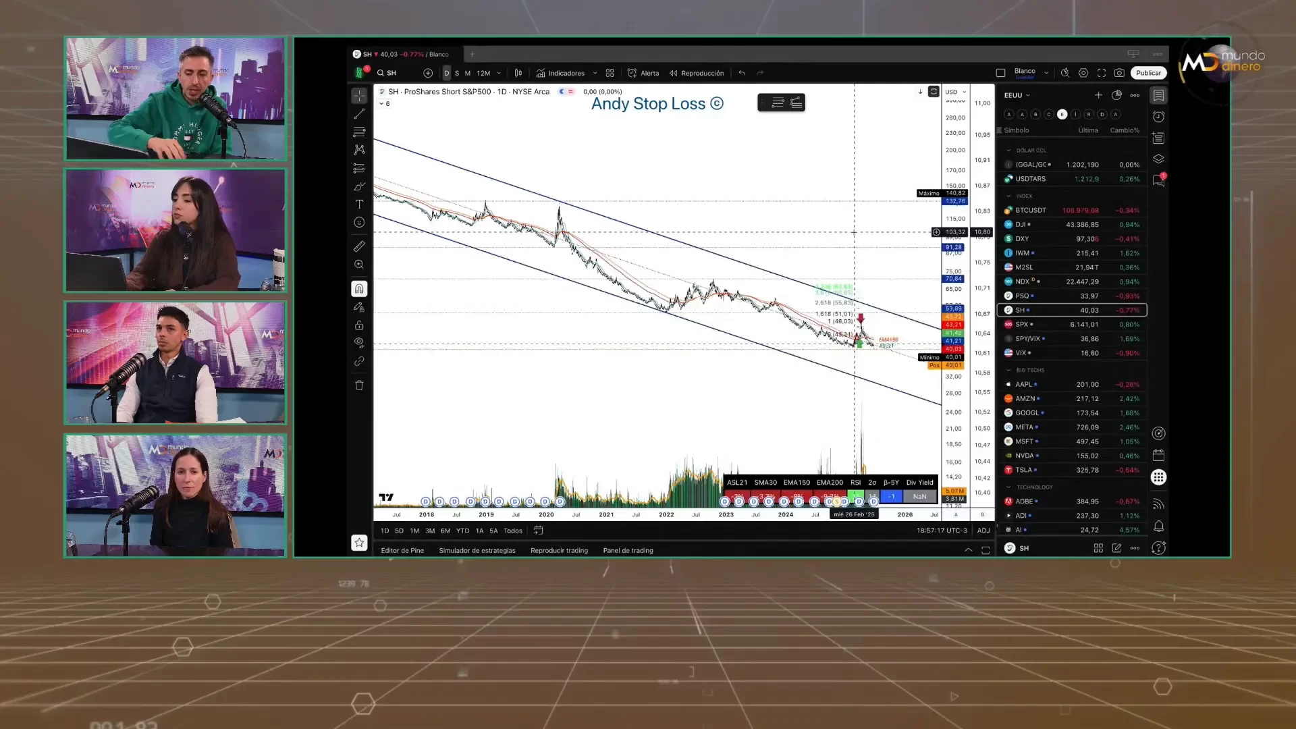This screenshot has height=729, width=1296.
Task: Open the Simulador de estrategias tab
Action: 477,551
